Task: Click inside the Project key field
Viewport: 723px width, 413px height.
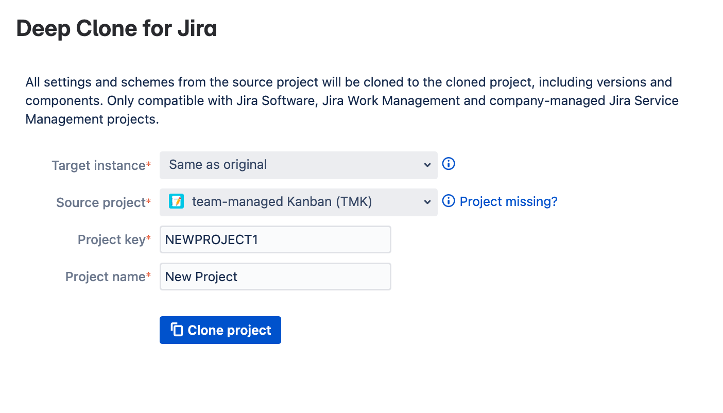Action: tap(275, 239)
